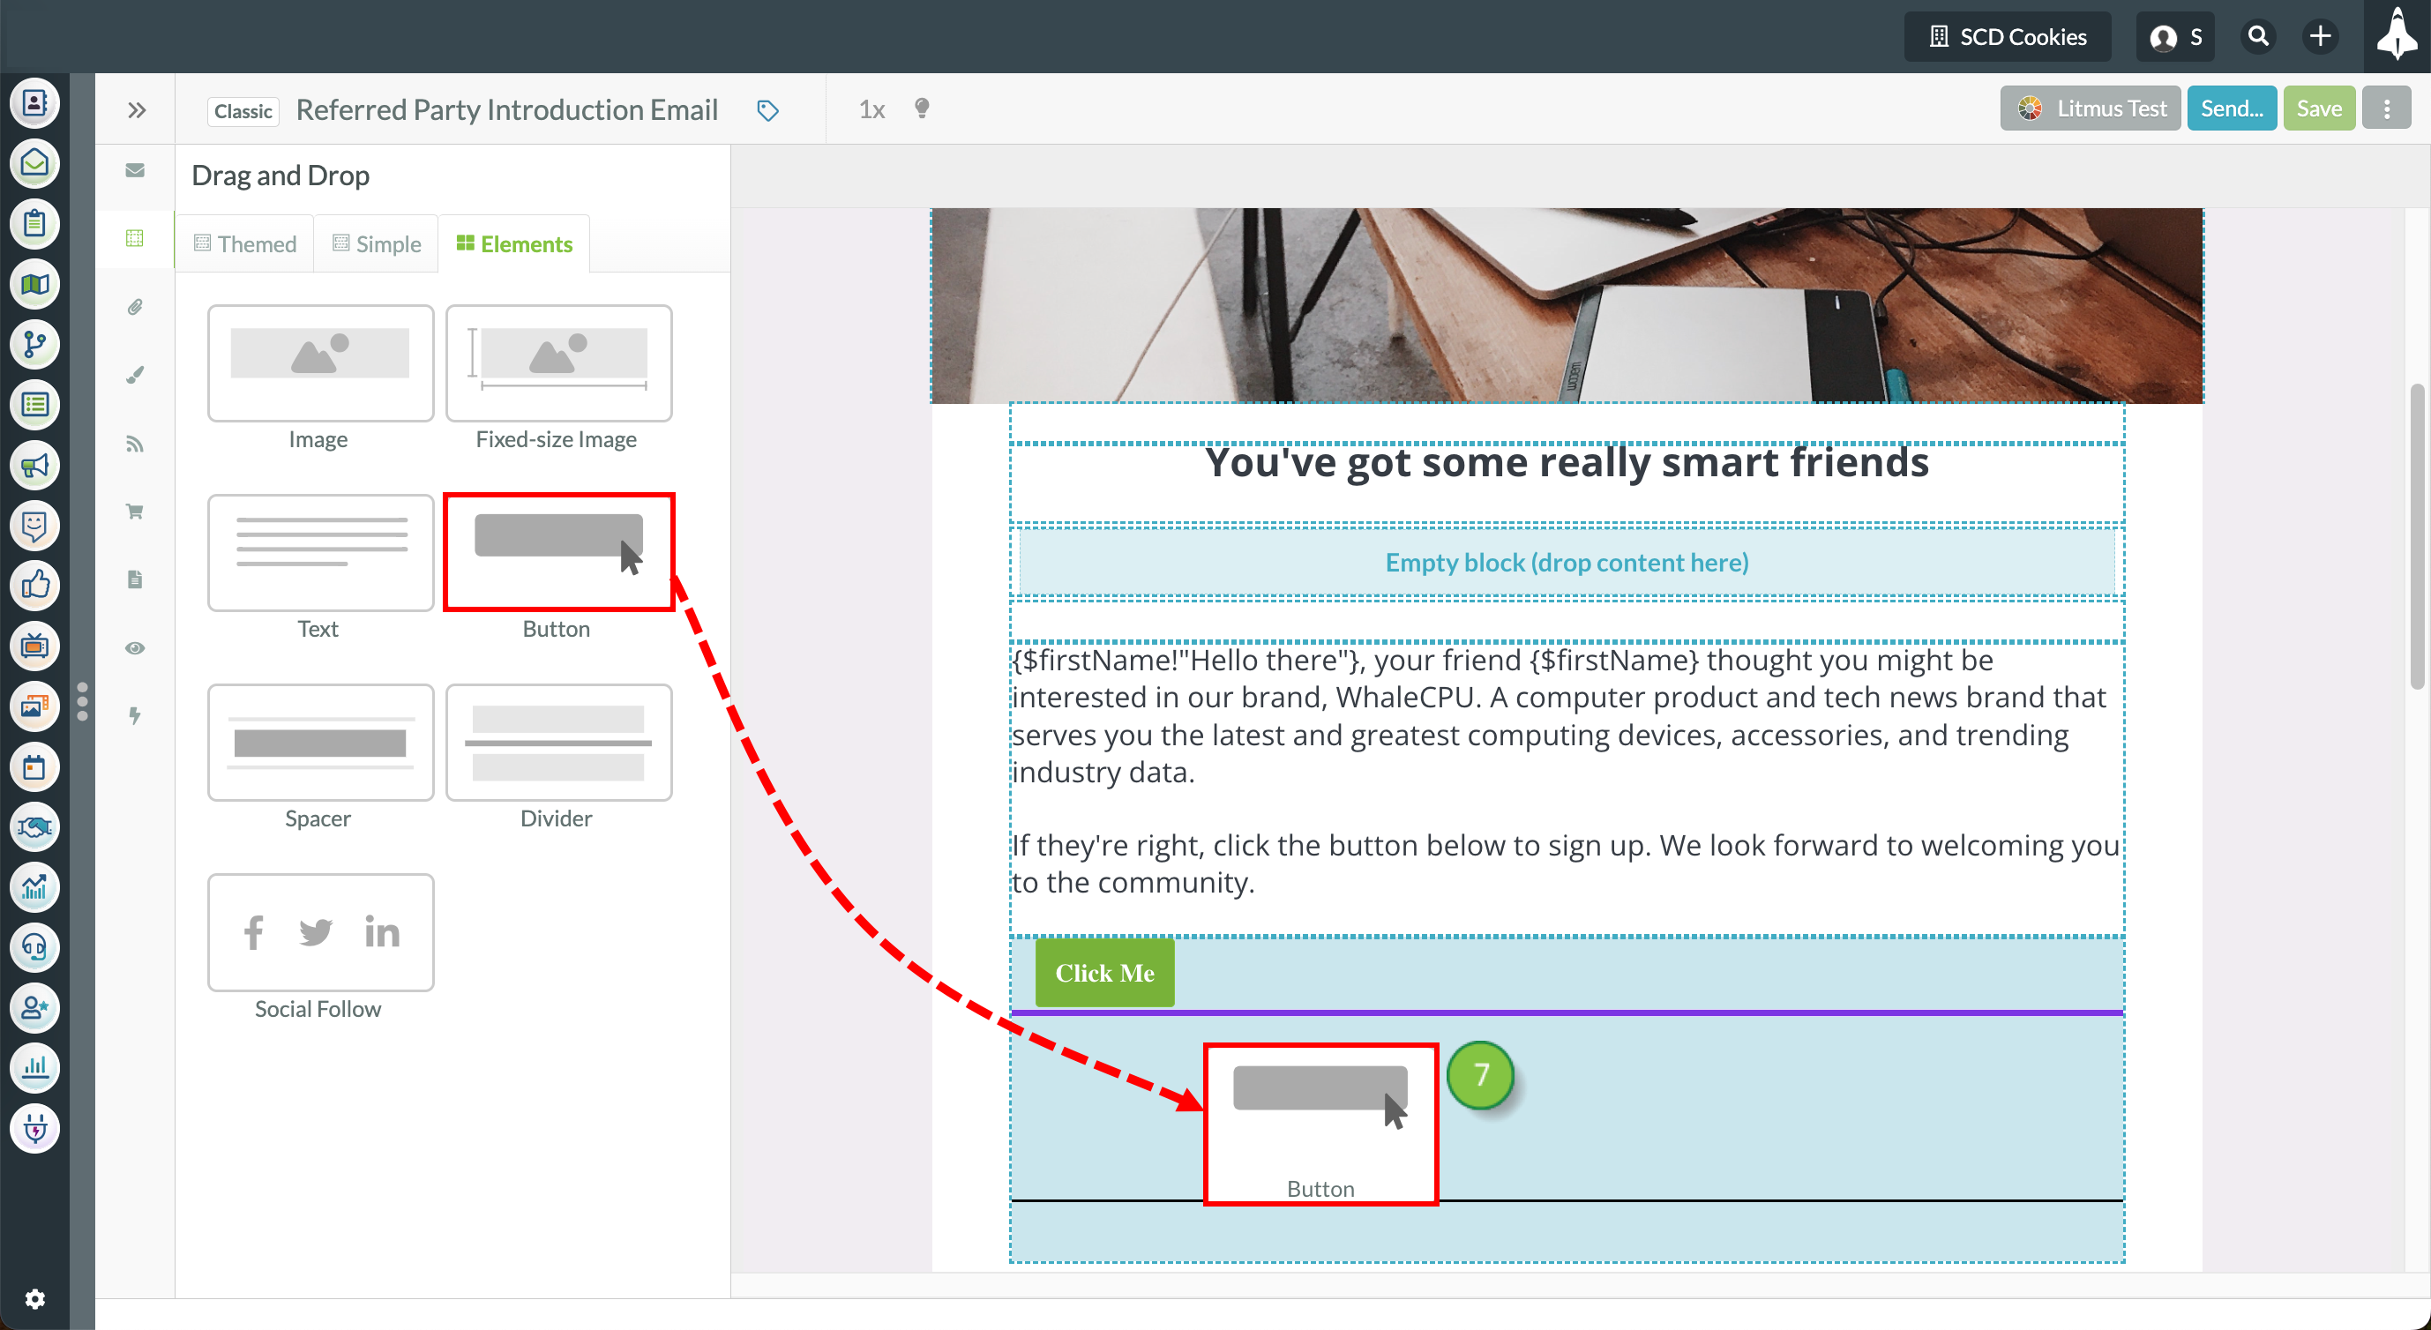This screenshot has width=2431, height=1330.
Task: Click the Referred Party Introduction Email title
Action: click(507, 109)
